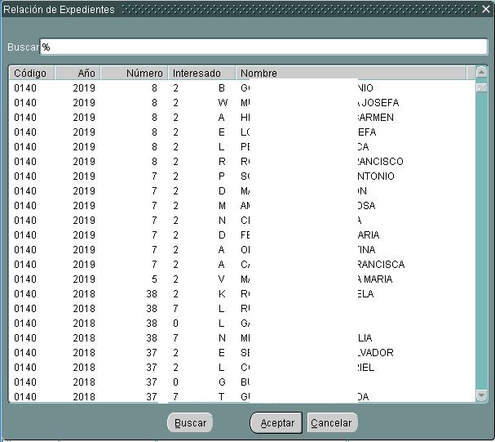
Task: Click the Código column header
Action: click(31, 74)
